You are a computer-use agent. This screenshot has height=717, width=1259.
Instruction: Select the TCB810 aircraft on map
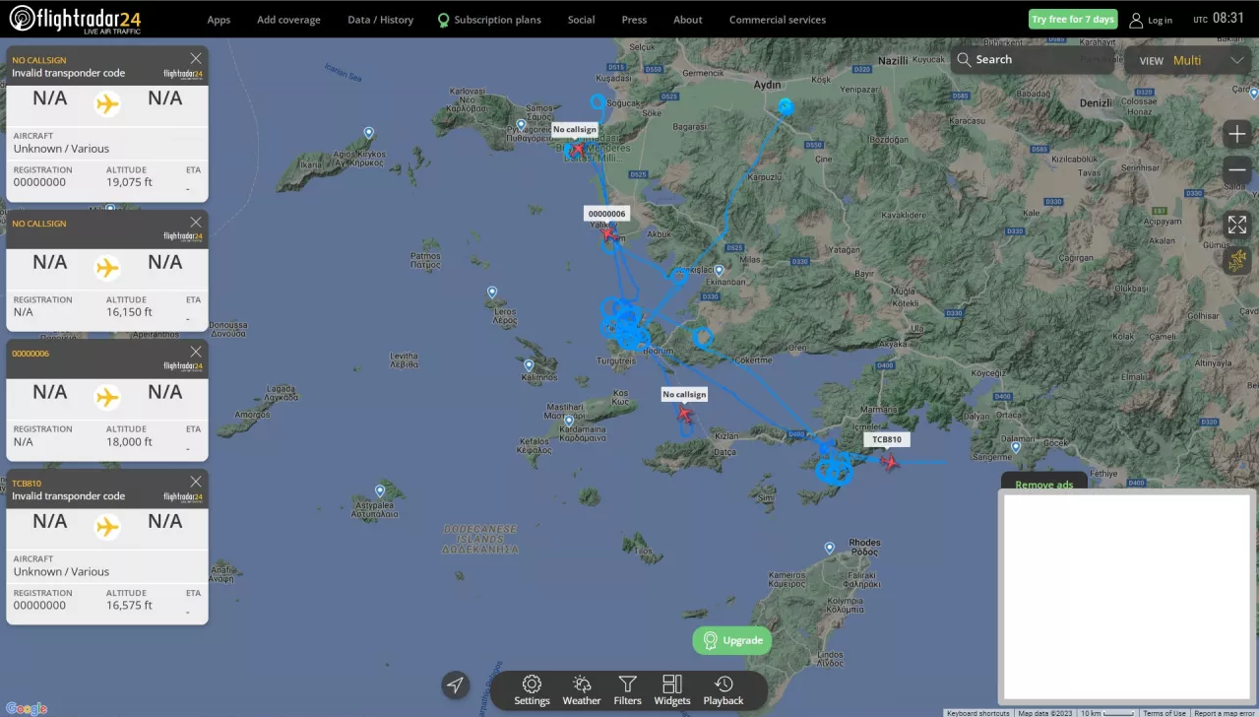(x=890, y=462)
